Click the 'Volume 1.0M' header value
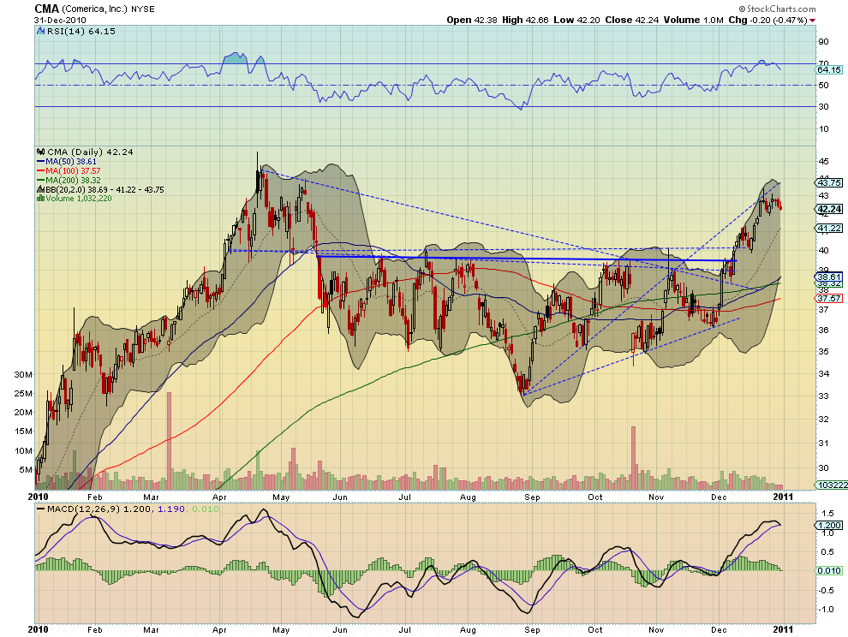 coord(693,20)
